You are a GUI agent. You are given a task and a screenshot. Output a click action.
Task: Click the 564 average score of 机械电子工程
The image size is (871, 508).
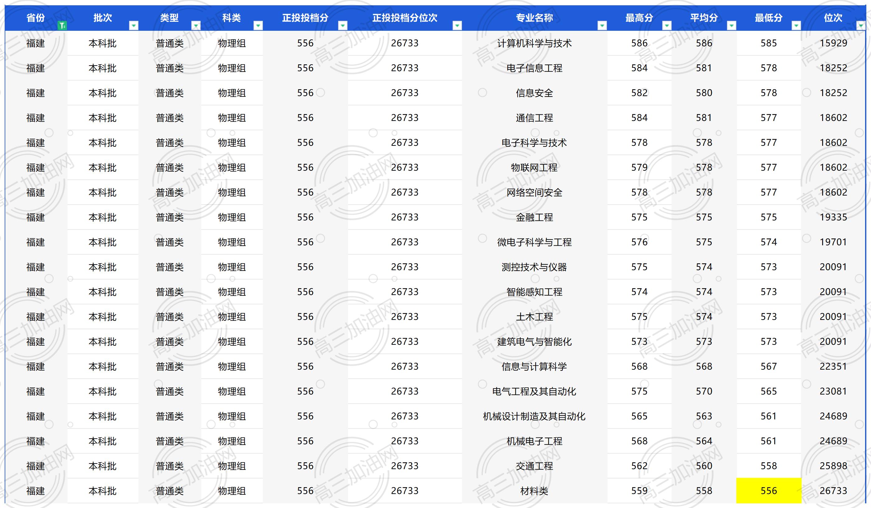pyautogui.click(x=704, y=441)
